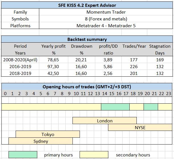
Task: Select the 'secondary hours' legend label
Action: 133,155
